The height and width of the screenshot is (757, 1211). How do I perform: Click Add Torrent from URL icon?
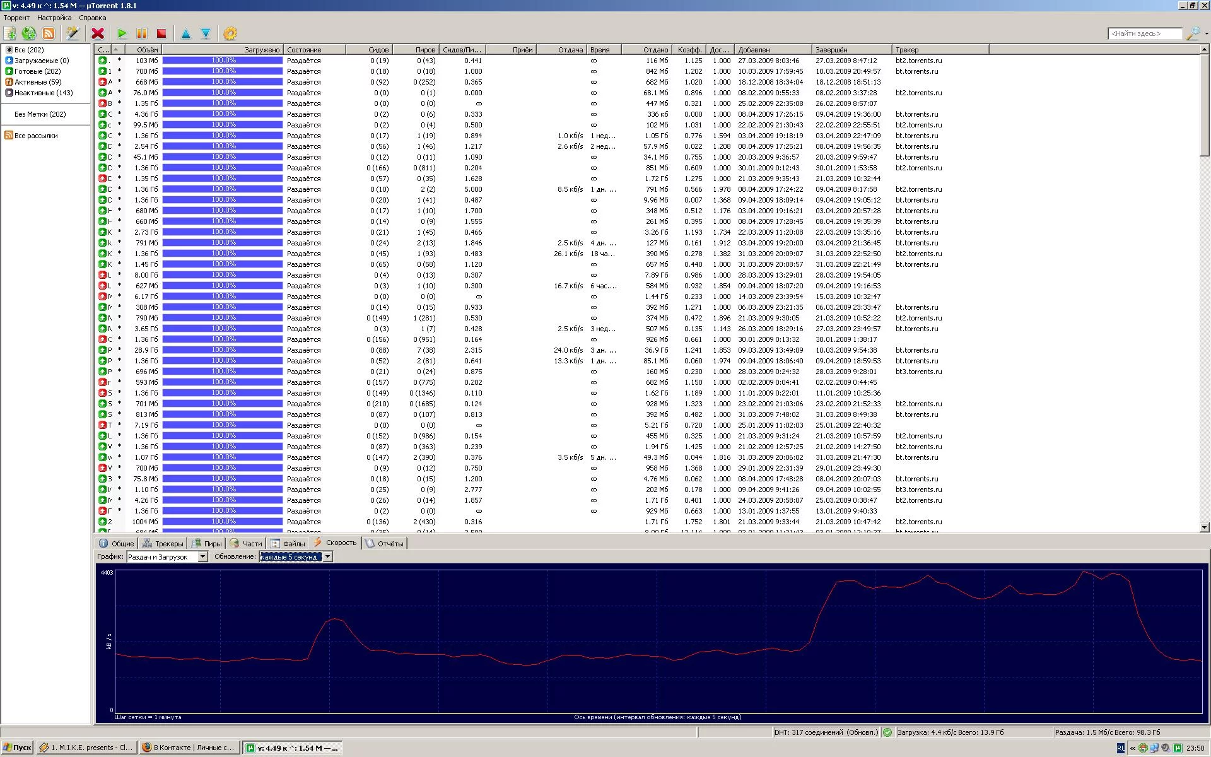click(29, 33)
